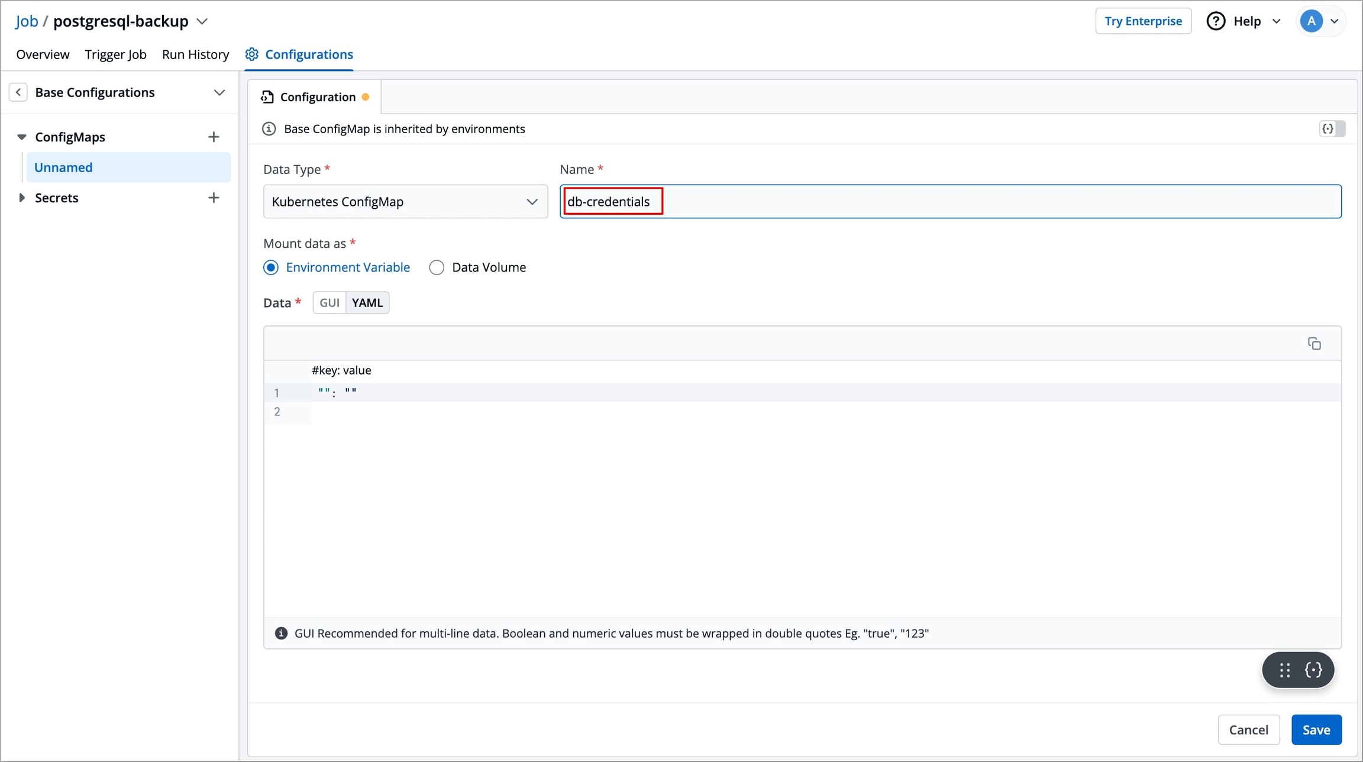Click the floating widget drag handle dots
This screenshot has width=1363, height=762.
[1284, 670]
